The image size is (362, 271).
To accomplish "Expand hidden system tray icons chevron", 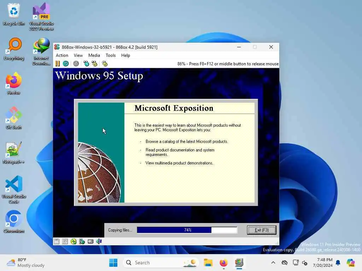I will [273, 263].
